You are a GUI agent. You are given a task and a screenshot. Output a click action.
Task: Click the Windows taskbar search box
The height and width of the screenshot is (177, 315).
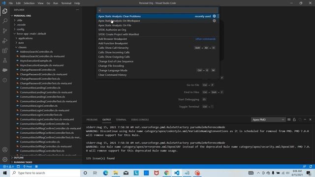(45, 173)
